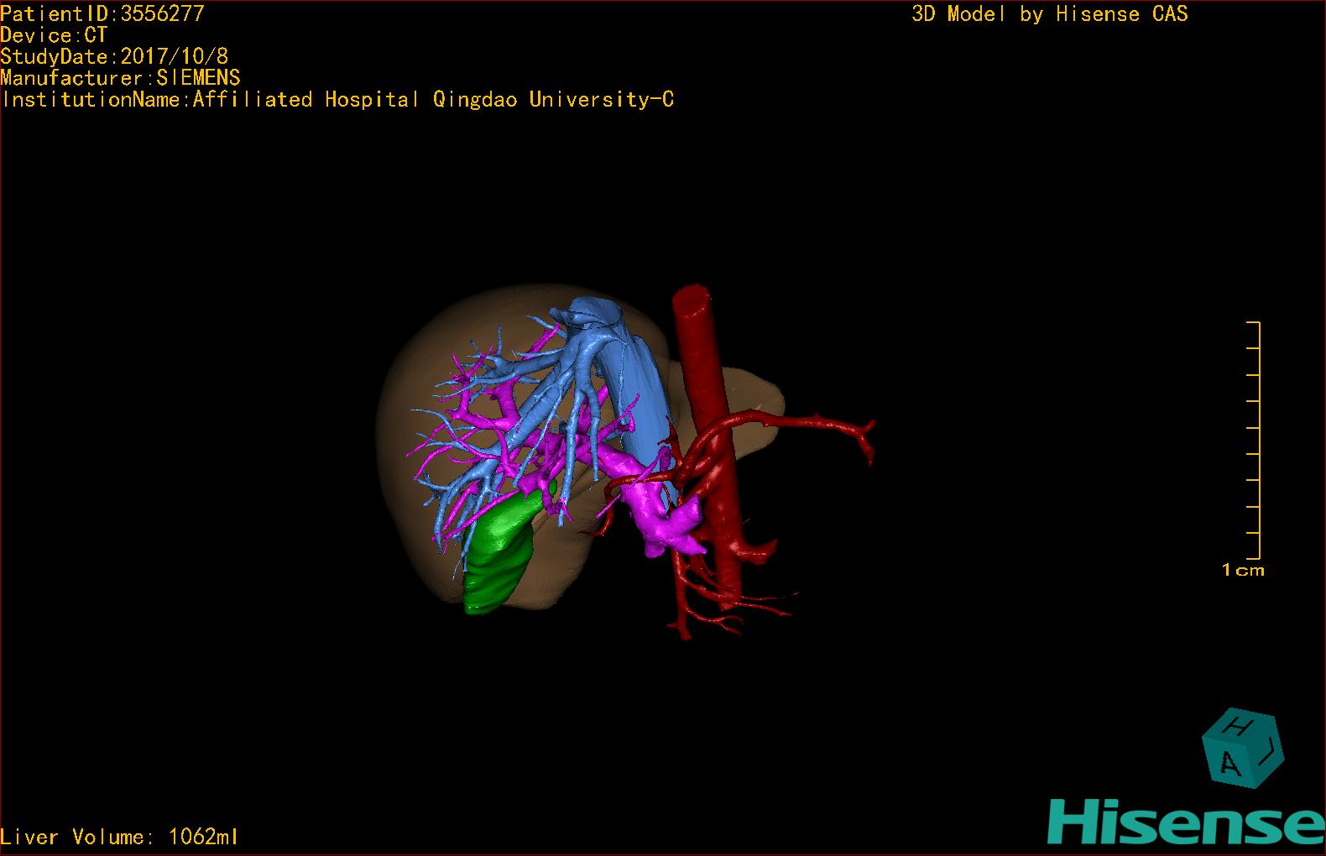This screenshot has width=1326, height=856.
Task: Click the 'Device:CT' text
Action: [x=54, y=35]
